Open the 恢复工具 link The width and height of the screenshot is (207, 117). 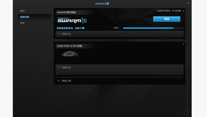pyautogui.click(x=66, y=81)
